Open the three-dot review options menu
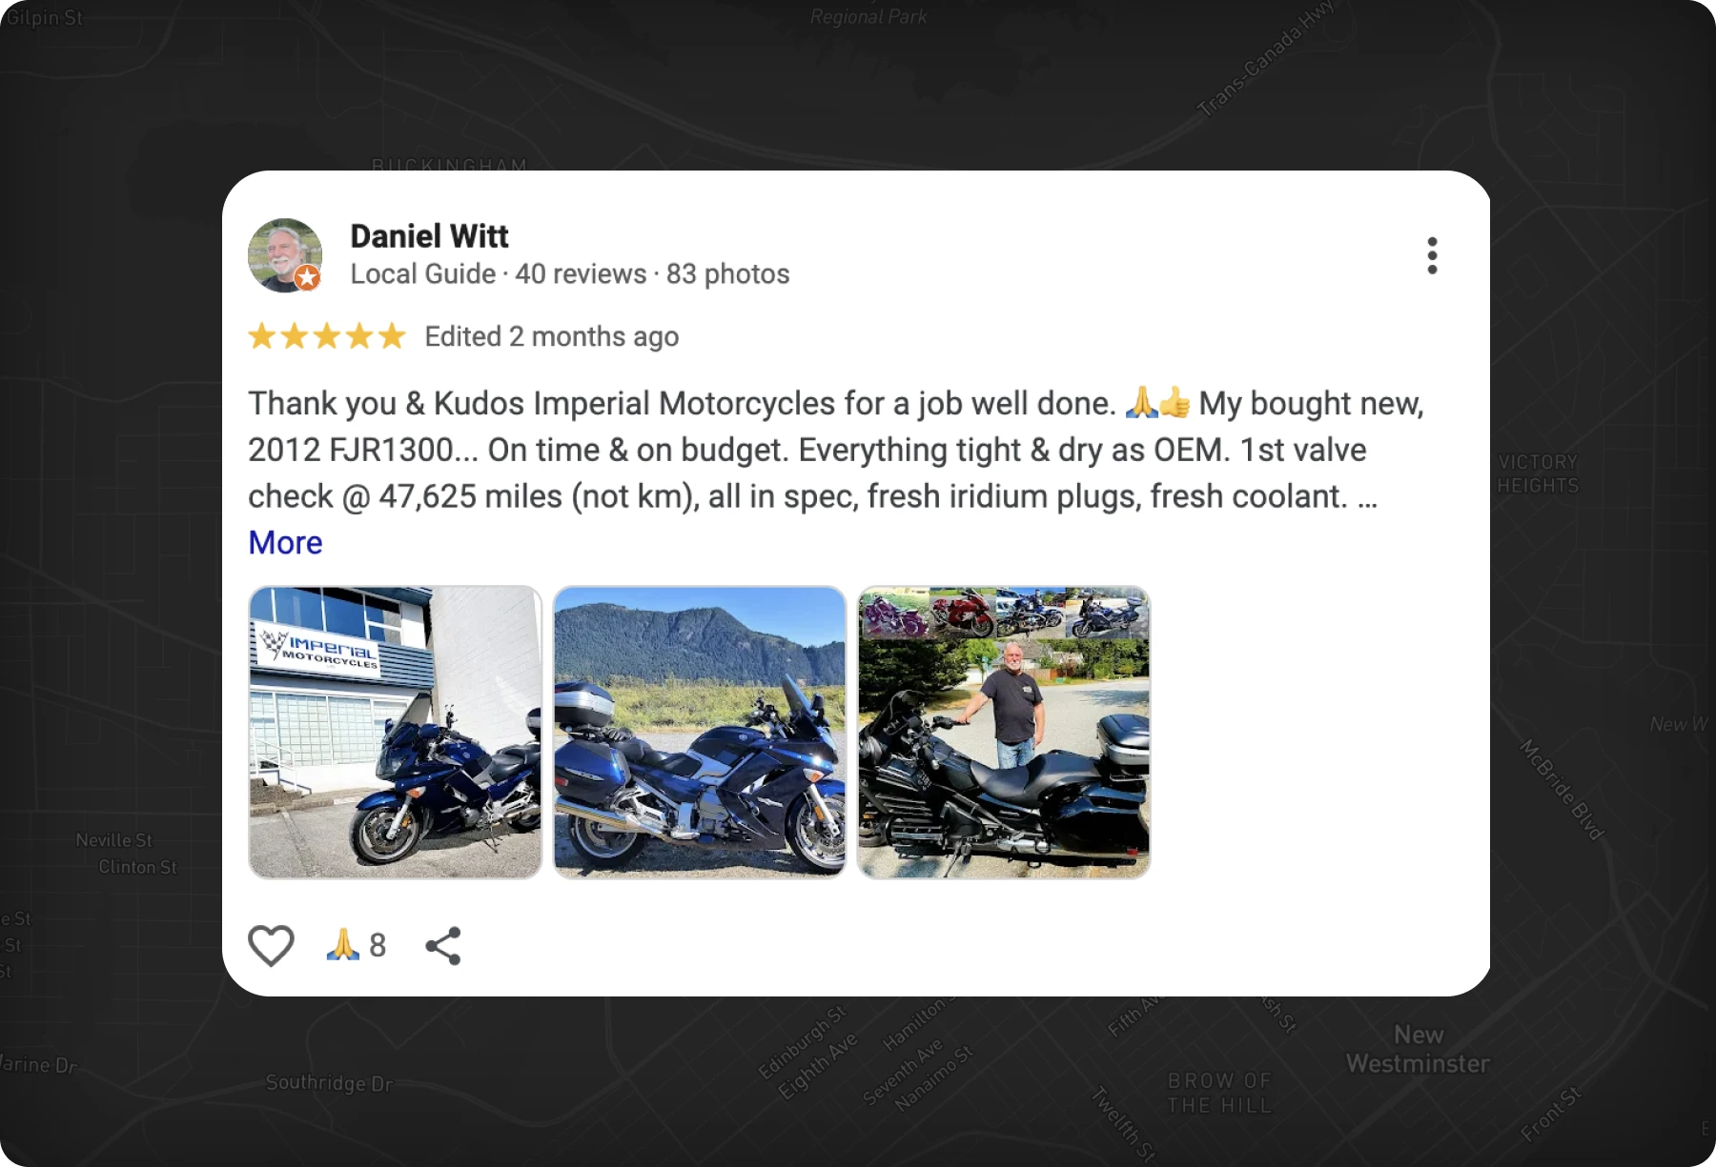 [x=1432, y=255]
